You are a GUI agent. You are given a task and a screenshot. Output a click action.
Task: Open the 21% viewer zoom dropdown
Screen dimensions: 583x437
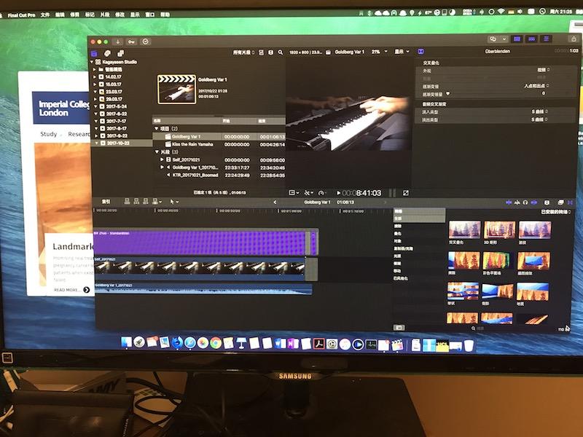pyautogui.click(x=379, y=52)
